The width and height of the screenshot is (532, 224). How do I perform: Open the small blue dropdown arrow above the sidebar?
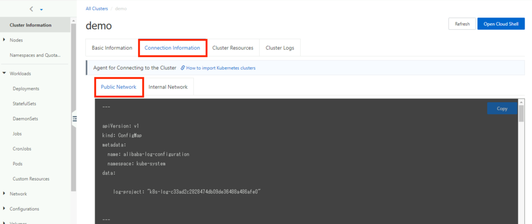(x=41, y=9)
